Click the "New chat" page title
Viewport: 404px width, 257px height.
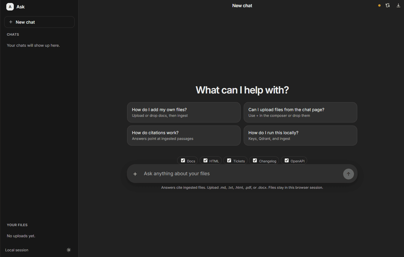coord(242,6)
